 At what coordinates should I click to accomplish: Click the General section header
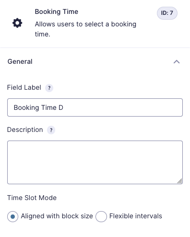pos(95,61)
